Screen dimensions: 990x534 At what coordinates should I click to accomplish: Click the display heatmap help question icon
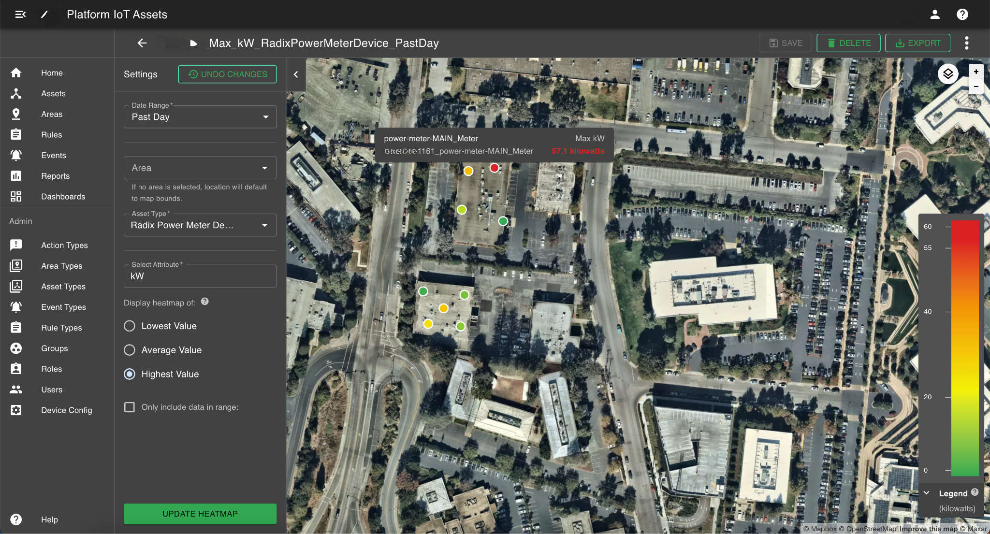click(205, 302)
